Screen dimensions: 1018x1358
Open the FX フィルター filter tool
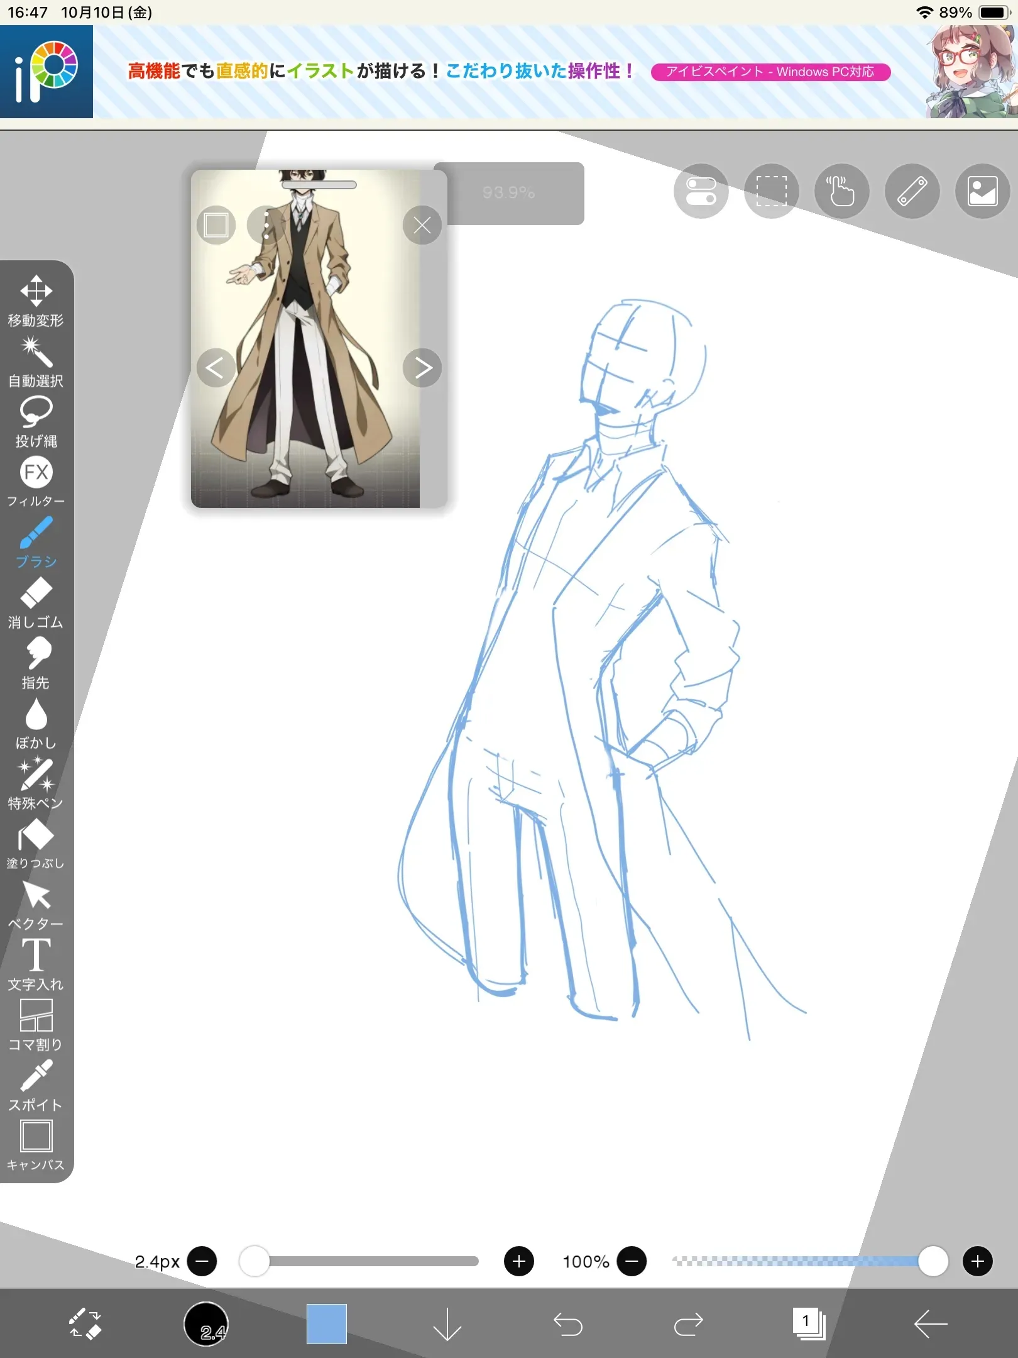tap(36, 482)
